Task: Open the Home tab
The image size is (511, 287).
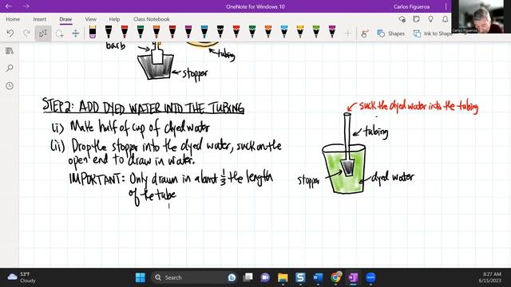Action: 13,19
